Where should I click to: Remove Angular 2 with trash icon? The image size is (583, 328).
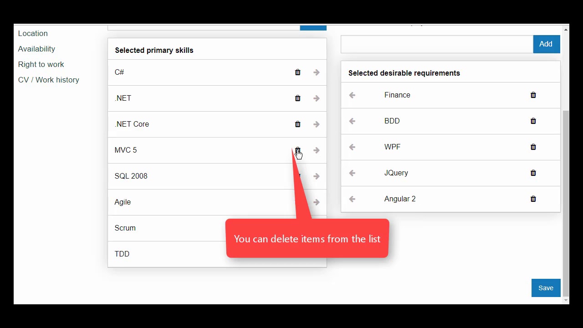click(533, 199)
